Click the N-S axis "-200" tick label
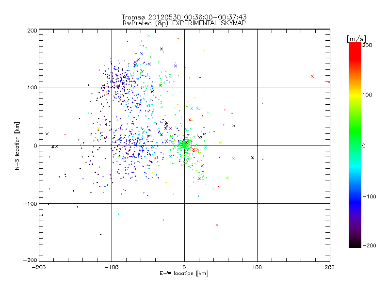 click(30, 260)
